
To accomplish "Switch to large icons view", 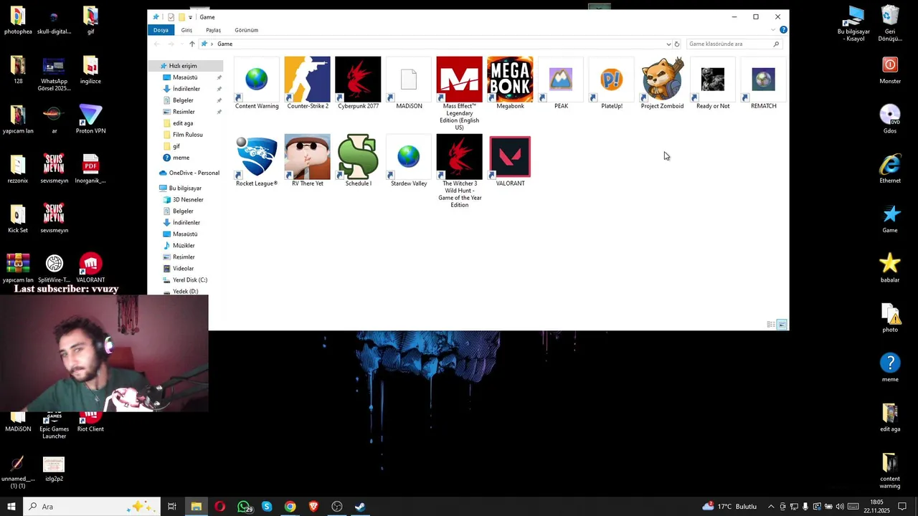I will click(x=782, y=325).
